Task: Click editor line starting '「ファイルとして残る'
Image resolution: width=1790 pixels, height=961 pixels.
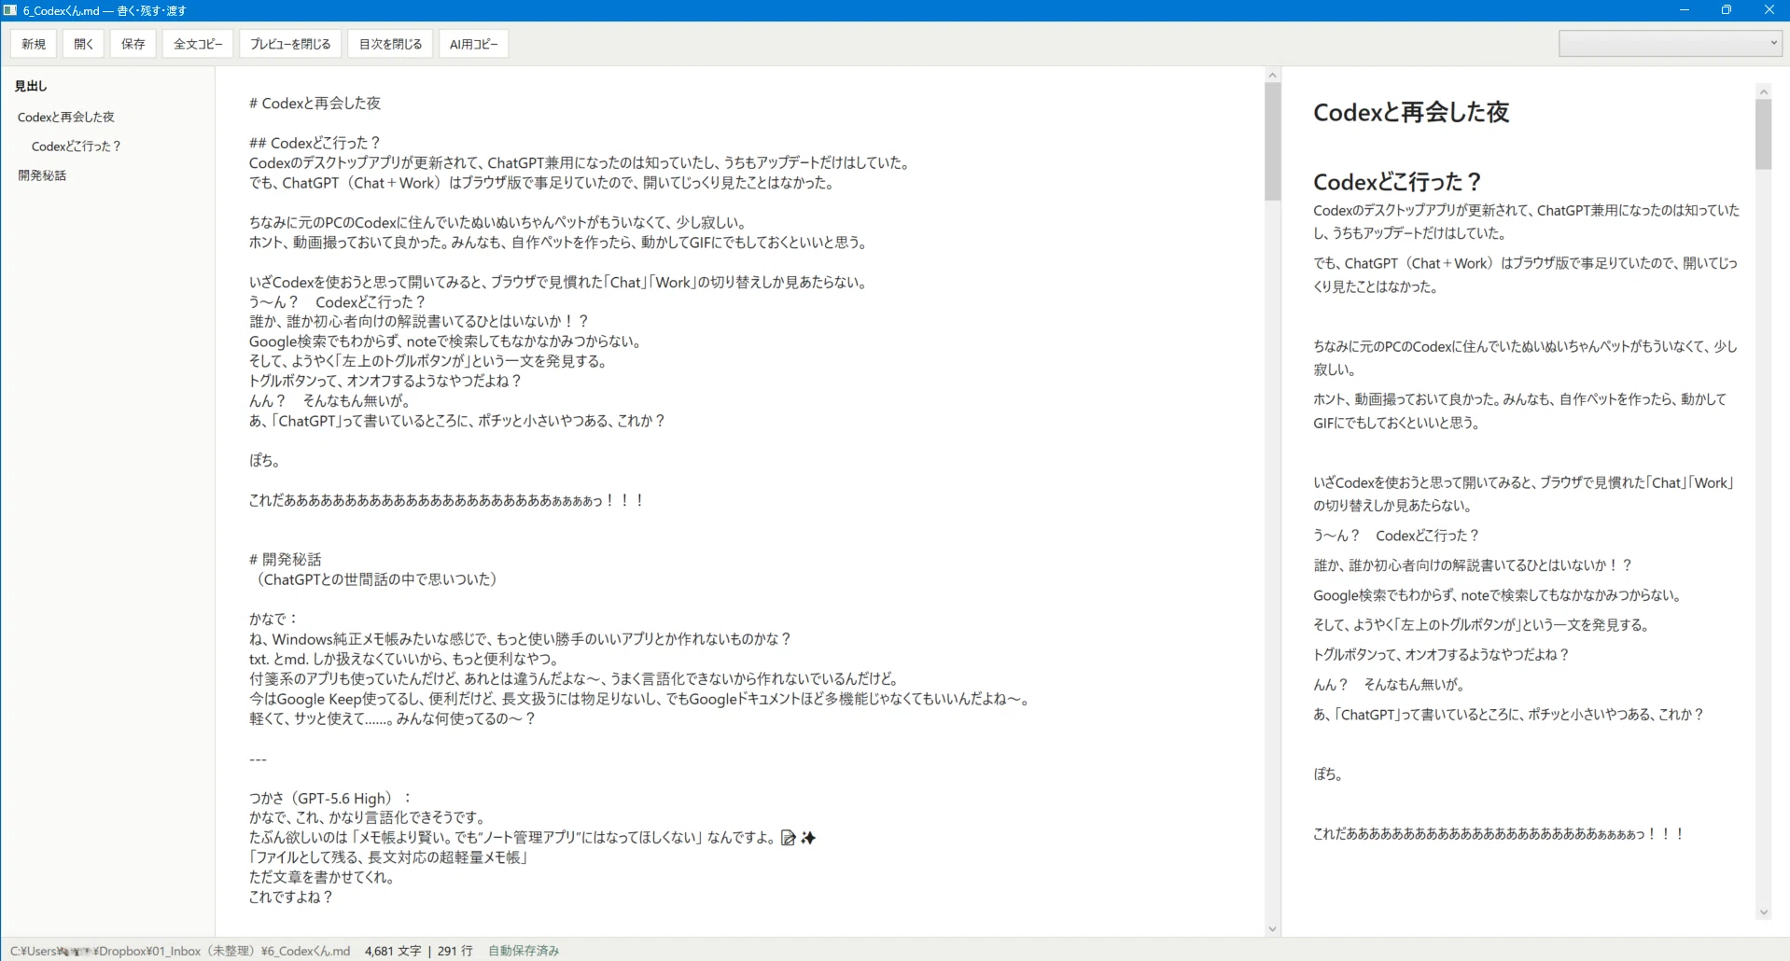Action: click(388, 857)
